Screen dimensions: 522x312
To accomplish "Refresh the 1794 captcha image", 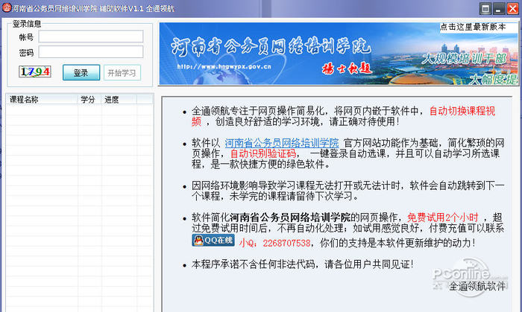I will tap(35, 71).
